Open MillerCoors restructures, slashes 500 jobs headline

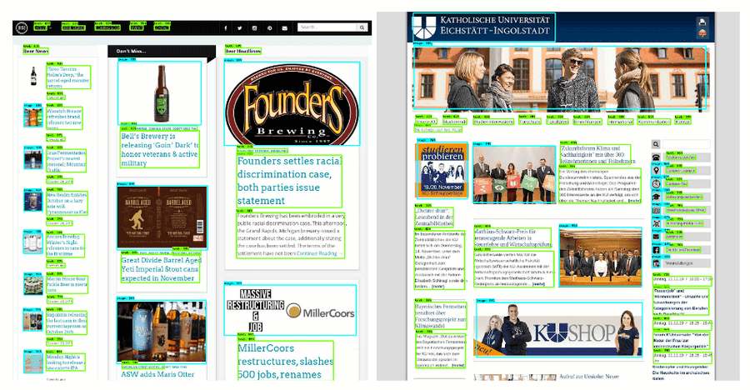coord(286,362)
